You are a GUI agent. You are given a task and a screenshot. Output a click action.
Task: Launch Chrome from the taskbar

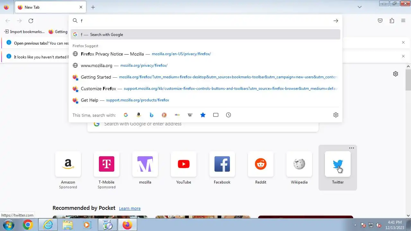[x=28, y=225]
